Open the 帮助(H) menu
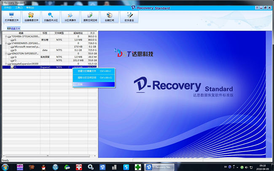 (30, 8)
